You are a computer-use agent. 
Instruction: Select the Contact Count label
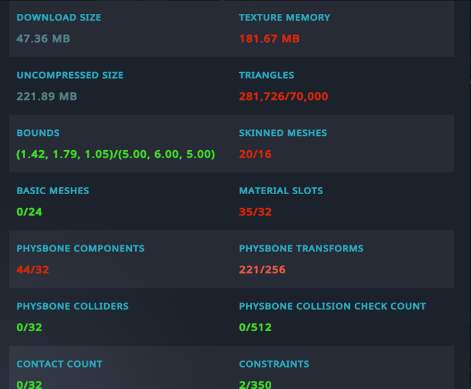[60, 364]
